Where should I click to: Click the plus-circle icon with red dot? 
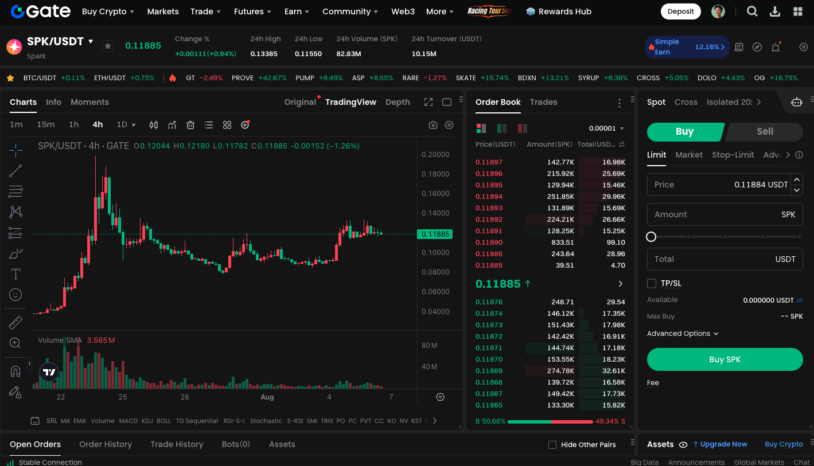[x=246, y=124]
